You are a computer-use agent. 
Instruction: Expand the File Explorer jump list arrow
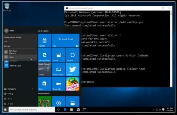click(33, 89)
